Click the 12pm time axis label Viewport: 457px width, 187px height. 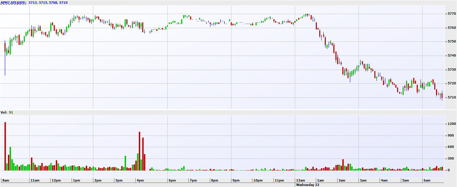point(56,180)
